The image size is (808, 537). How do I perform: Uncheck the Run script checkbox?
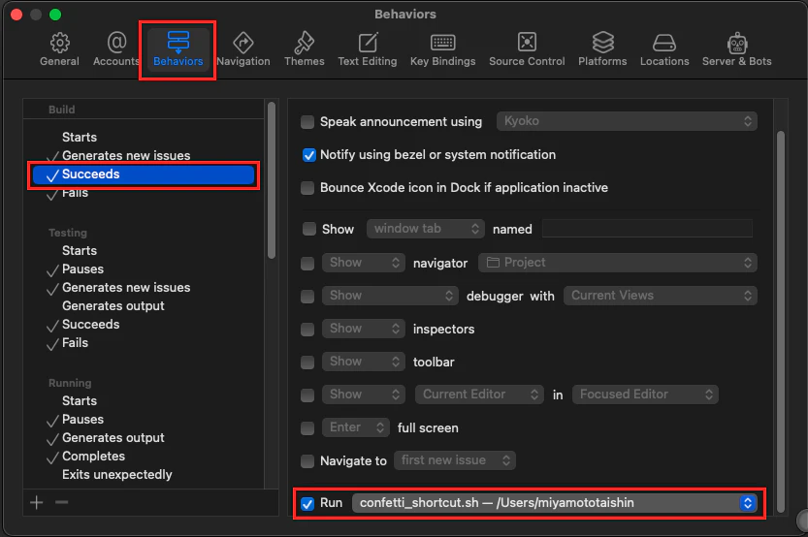[307, 503]
